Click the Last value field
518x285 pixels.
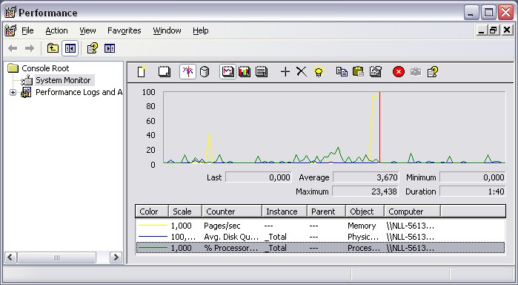point(259,177)
